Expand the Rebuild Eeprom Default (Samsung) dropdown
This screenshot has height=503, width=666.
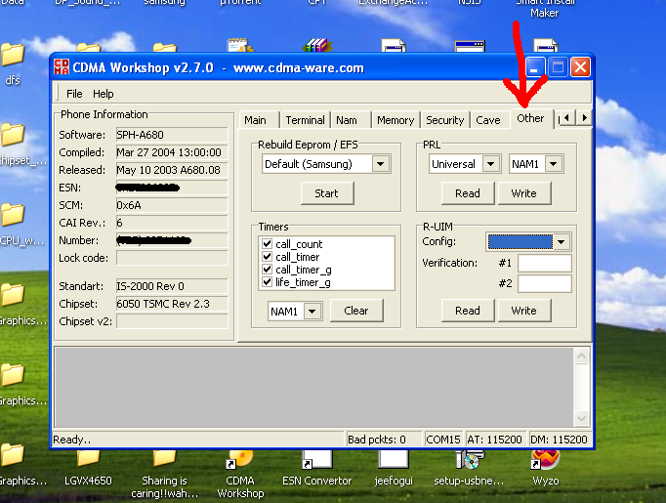click(381, 164)
